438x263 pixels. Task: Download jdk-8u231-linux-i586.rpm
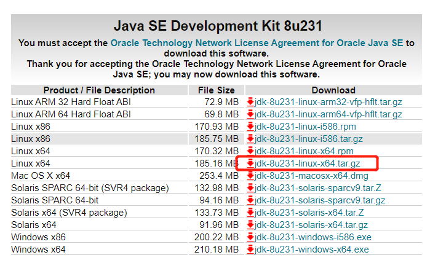point(305,127)
